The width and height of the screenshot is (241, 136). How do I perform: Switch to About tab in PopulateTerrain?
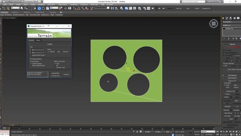[38, 40]
